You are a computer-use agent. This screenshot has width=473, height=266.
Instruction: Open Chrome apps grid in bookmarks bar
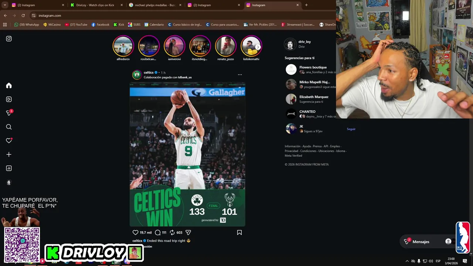click(x=5, y=25)
